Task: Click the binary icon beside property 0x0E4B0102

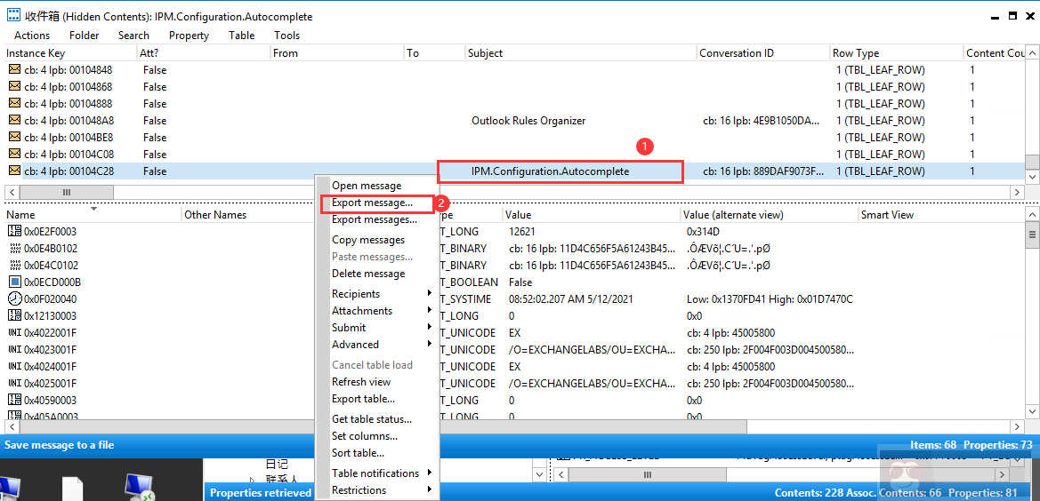Action: (14, 249)
